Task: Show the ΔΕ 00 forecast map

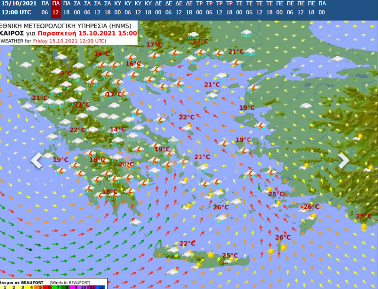Action: pos(159,8)
